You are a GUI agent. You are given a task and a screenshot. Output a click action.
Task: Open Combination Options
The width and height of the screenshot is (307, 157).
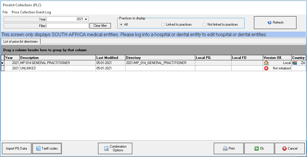point(115,148)
